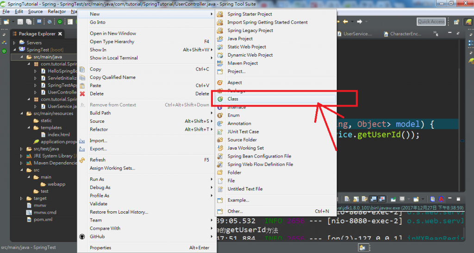Viewport: 474px width, 253px height.
Task: Click the red Delete X icon
Action: click(x=82, y=94)
